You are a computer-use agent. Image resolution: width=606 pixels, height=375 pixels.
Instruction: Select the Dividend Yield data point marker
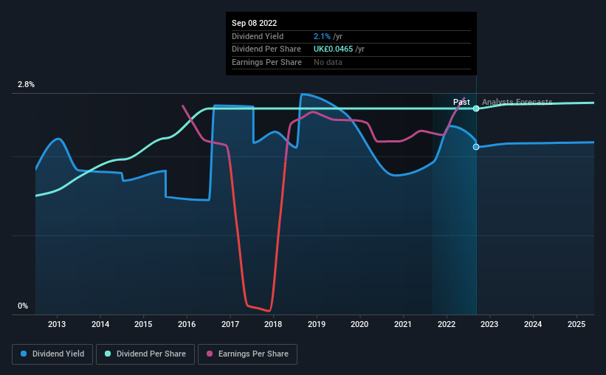pyautogui.click(x=476, y=147)
